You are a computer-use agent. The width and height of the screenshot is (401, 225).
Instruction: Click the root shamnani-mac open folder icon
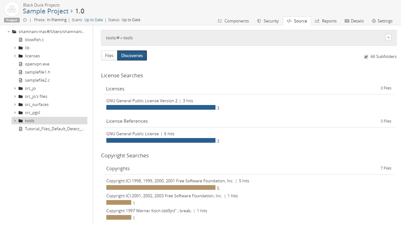point(14,32)
